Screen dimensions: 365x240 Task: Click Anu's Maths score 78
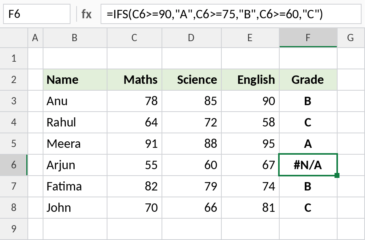(134, 101)
